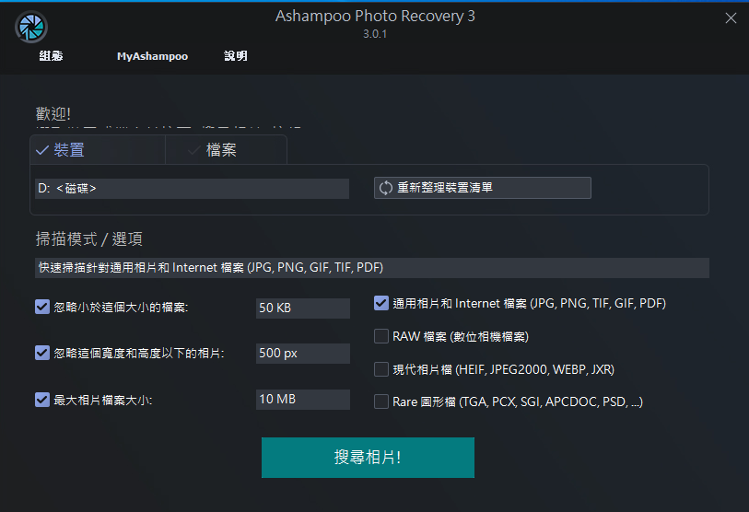Click the Ashampoo Photo Recovery logo icon
This screenshot has height=512, width=749.
[31, 26]
